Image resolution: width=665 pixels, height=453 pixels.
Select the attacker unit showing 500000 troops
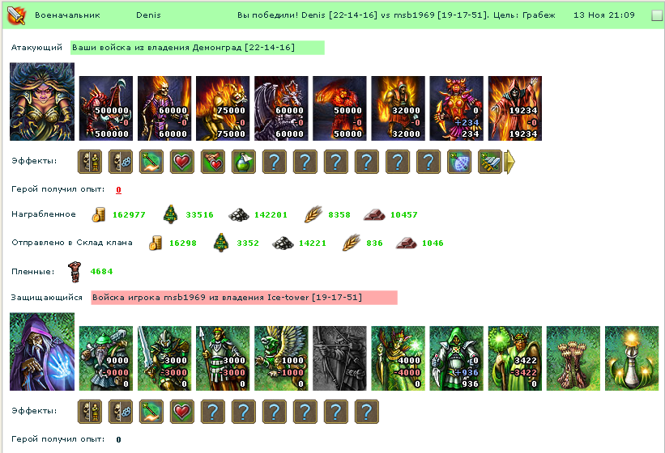(x=106, y=108)
